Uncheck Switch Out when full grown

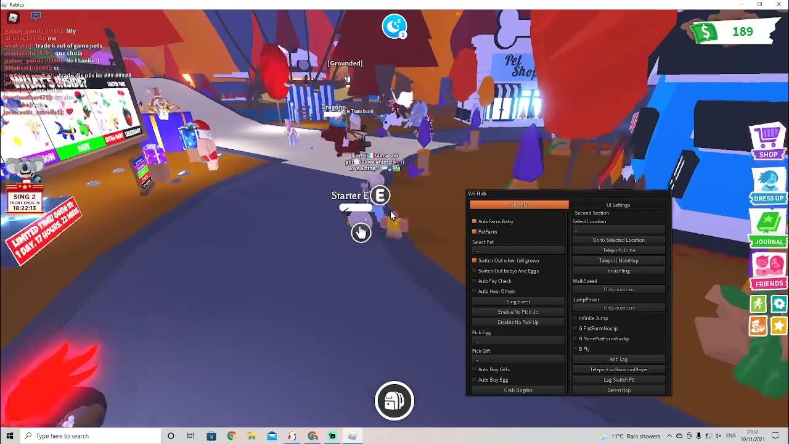tap(474, 260)
